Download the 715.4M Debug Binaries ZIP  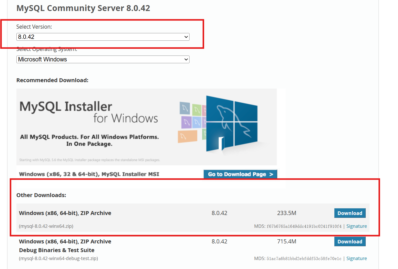[350, 242]
